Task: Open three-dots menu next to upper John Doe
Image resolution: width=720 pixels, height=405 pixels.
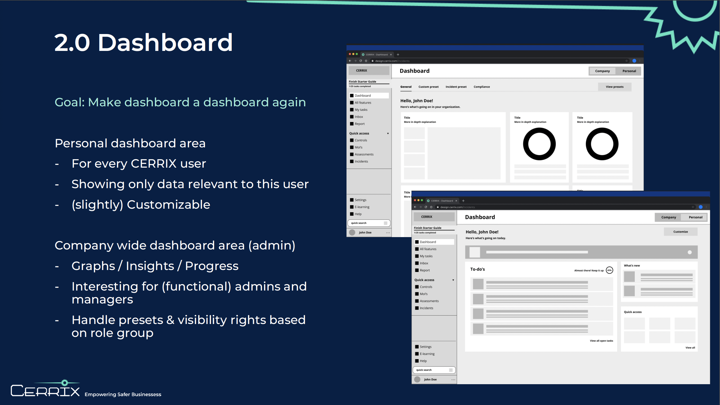Action: [388, 233]
